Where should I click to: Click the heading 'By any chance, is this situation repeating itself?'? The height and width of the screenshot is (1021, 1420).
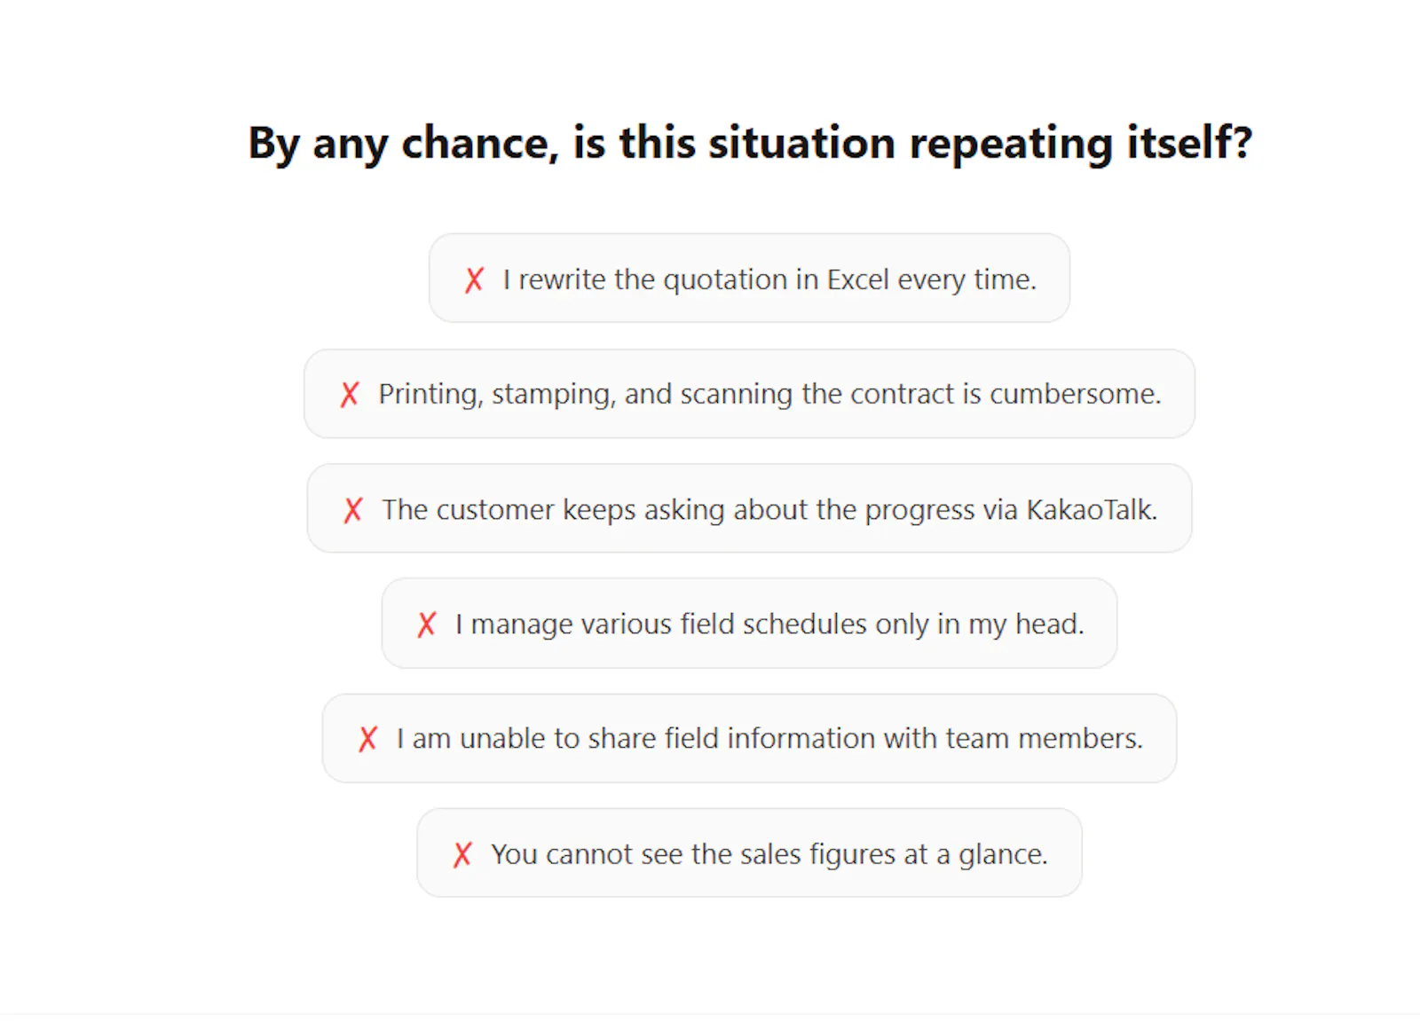pyautogui.click(x=750, y=143)
